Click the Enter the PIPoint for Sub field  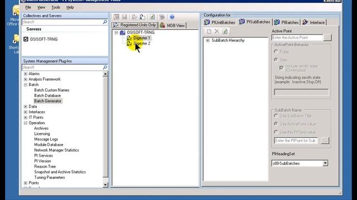296,141
